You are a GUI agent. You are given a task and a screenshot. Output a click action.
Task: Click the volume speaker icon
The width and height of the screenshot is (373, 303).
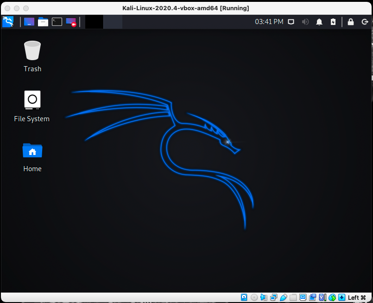pos(305,22)
